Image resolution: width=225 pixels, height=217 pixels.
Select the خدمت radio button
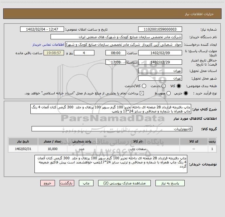[x=164, y=86]
